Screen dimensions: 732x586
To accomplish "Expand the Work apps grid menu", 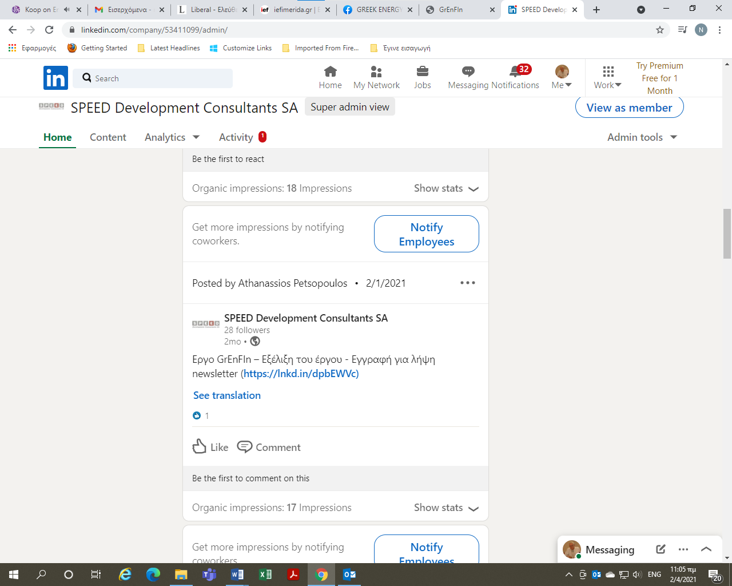I will pos(608,78).
